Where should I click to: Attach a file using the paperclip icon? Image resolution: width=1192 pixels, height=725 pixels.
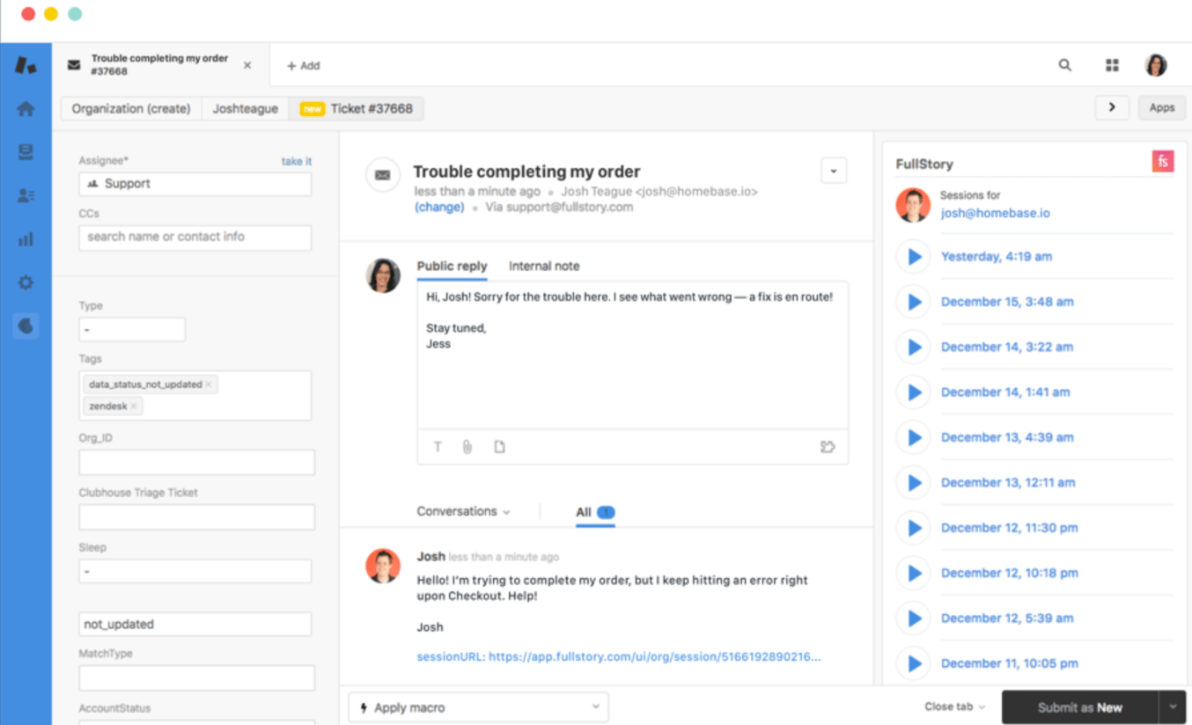[467, 446]
